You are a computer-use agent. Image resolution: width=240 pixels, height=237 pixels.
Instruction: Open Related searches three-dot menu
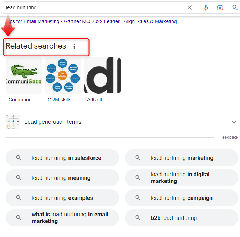74,46
